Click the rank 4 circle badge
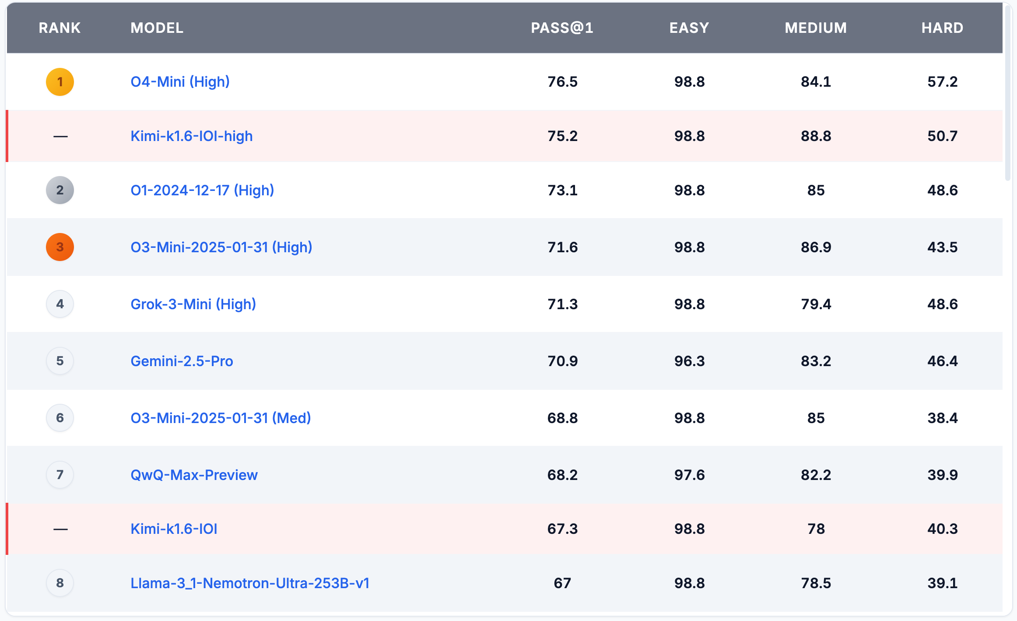The width and height of the screenshot is (1017, 621). 60,304
